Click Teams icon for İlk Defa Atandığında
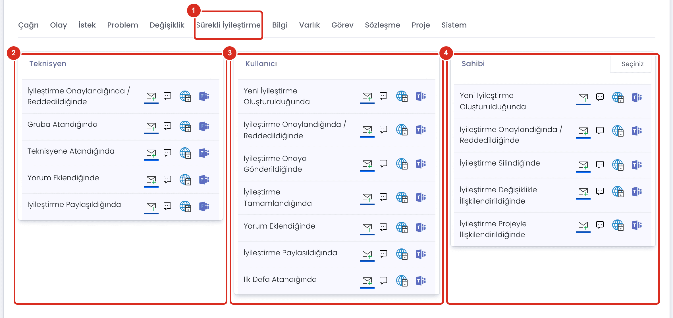Viewport: 673px width, 318px height. point(421,281)
